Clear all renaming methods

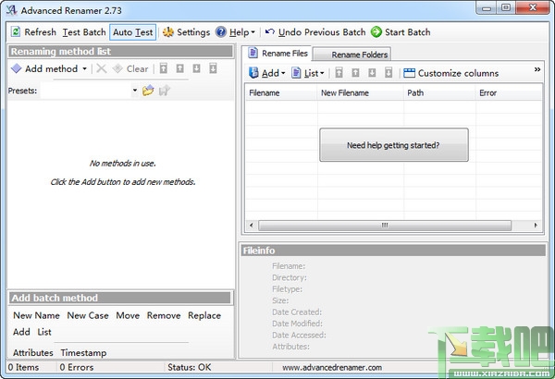tap(130, 68)
